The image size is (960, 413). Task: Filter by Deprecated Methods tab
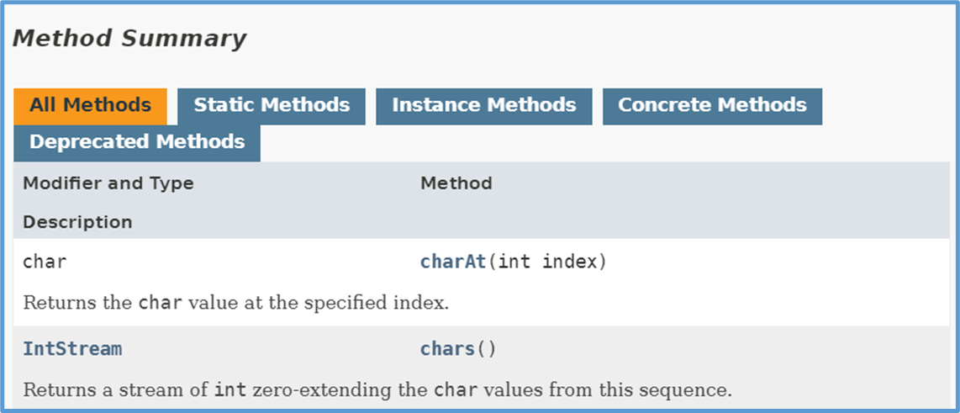point(136,143)
